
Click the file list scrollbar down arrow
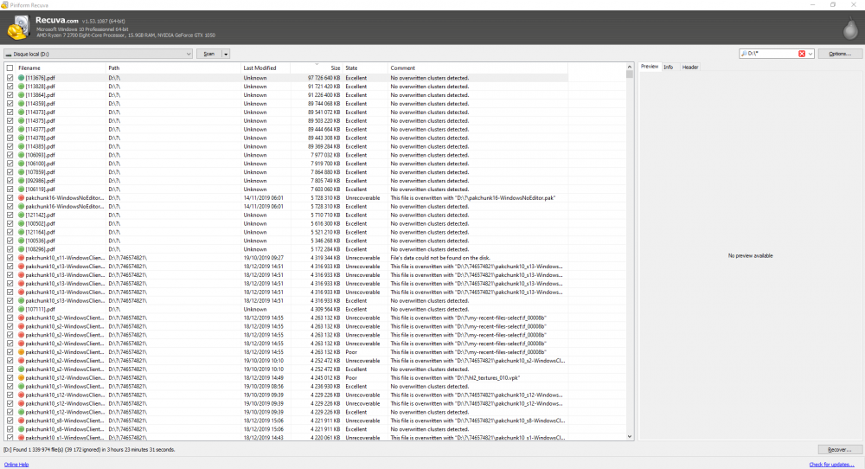click(x=630, y=436)
